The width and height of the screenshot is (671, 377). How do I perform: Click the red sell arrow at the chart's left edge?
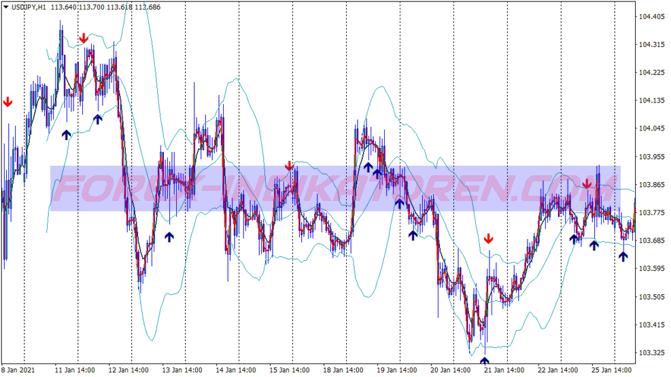pyautogui.click(x=7, y=102)
